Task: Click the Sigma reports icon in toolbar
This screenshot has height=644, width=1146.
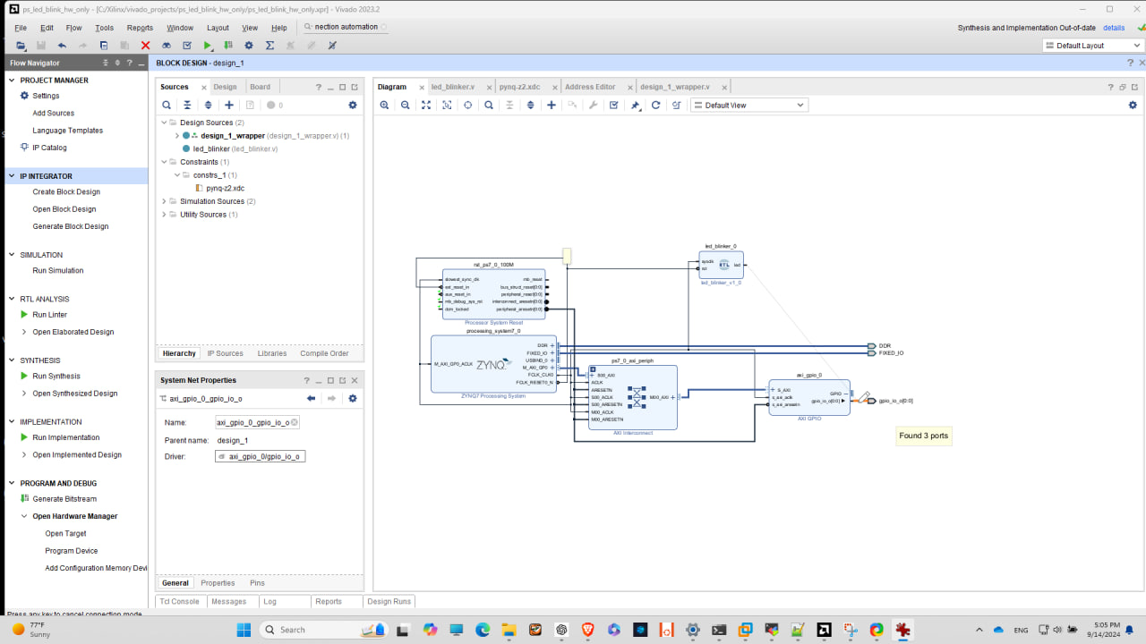Action: click(269, 46)
